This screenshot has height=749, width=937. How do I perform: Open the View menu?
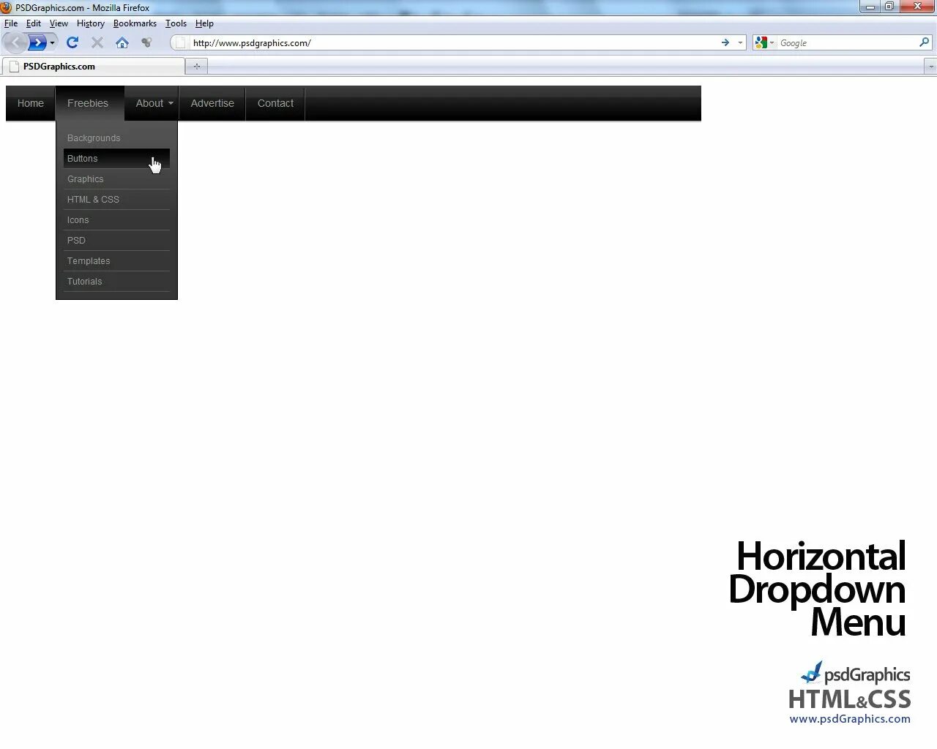tap(59, 23)
